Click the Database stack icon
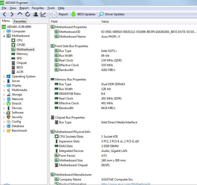 pyautogui.click(x=8, y=126)
